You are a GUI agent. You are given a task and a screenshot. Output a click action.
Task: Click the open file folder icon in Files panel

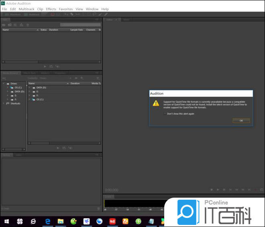[x=4, y=25]
